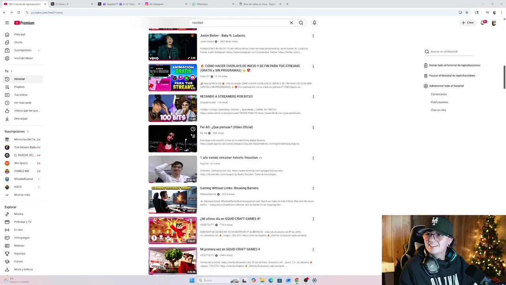
Task: Open options for Gaming Without Limbs video
Action: click(x=313, y=188)
